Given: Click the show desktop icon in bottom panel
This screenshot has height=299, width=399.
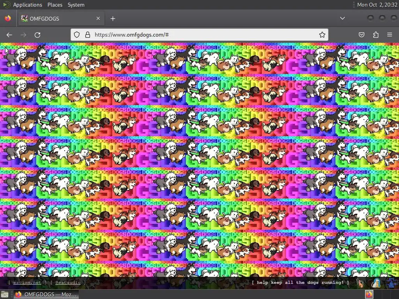Looking at the screenshot, I should (x=5, y=295).
